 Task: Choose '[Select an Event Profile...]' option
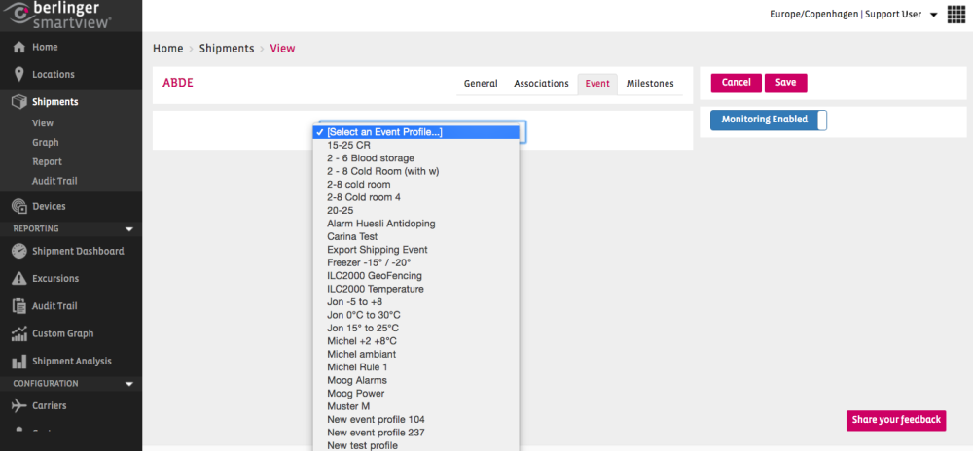click(415, 132)
